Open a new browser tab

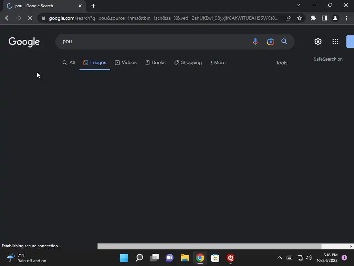point(93,6)
